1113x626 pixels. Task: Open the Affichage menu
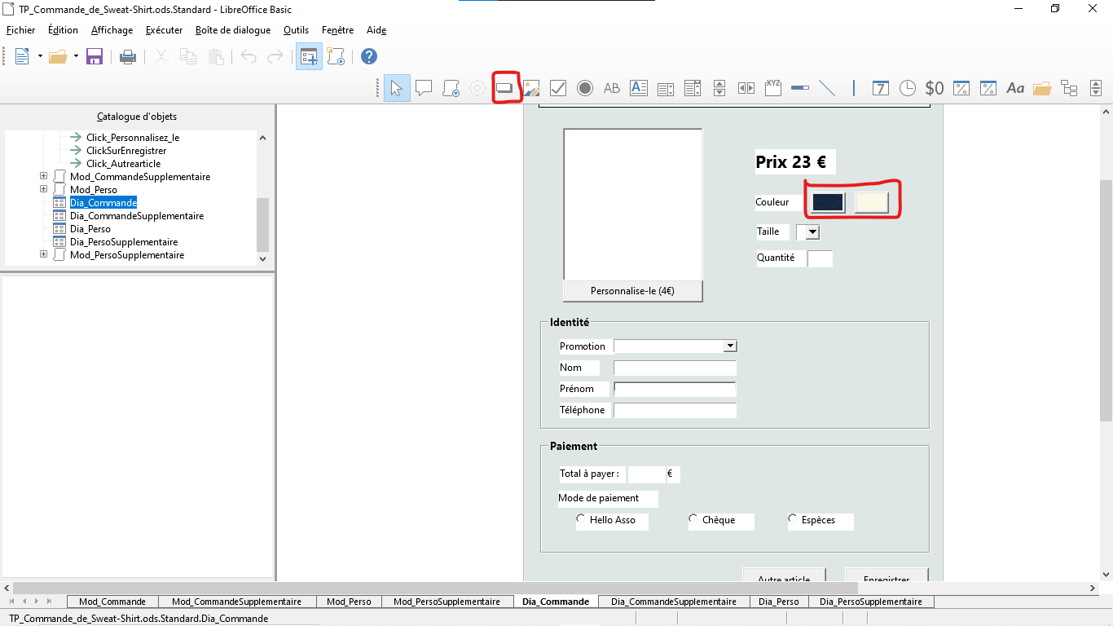[112, 30]
